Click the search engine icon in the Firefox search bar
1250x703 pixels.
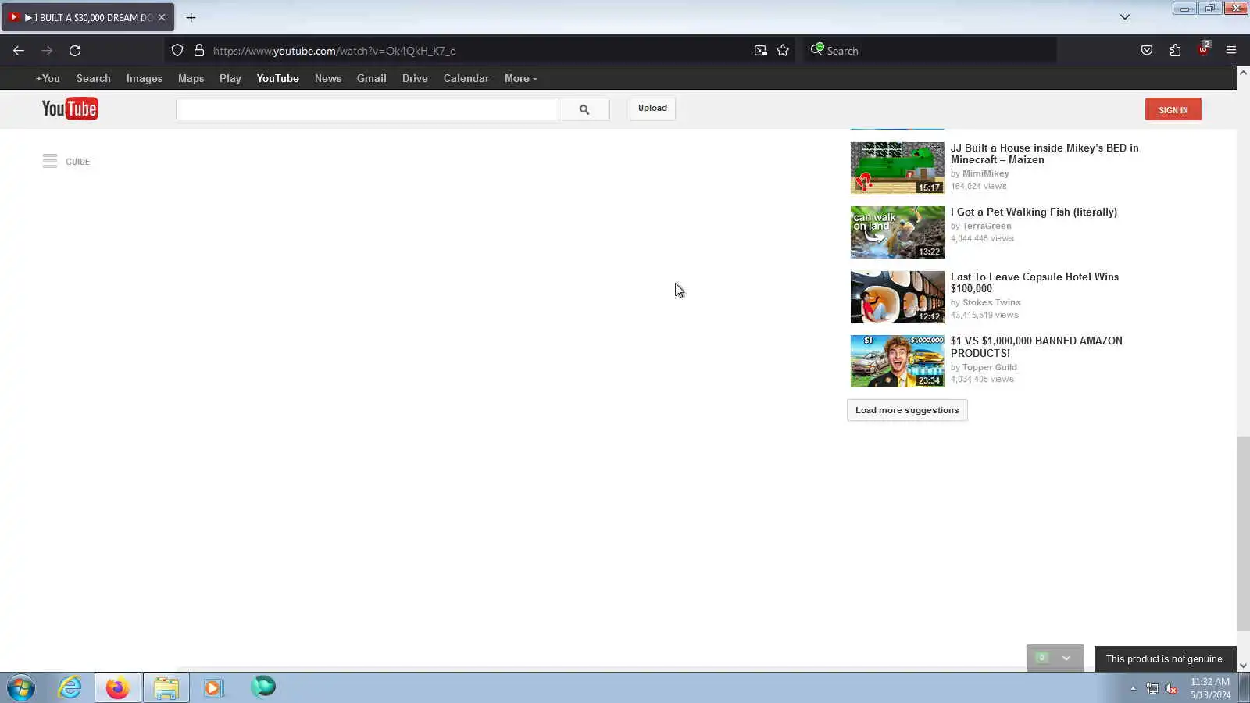tap(816, 50)
